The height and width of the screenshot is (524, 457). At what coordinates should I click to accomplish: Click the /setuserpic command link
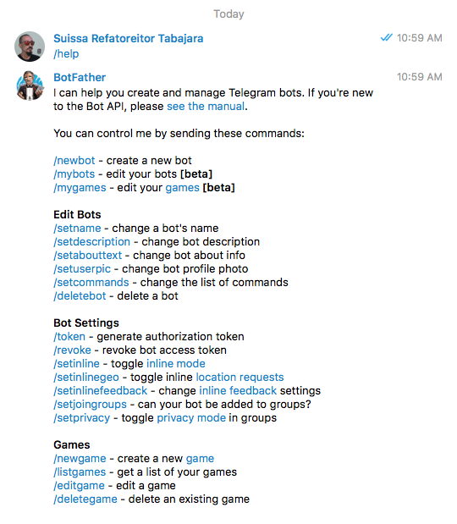click(82, 268)
